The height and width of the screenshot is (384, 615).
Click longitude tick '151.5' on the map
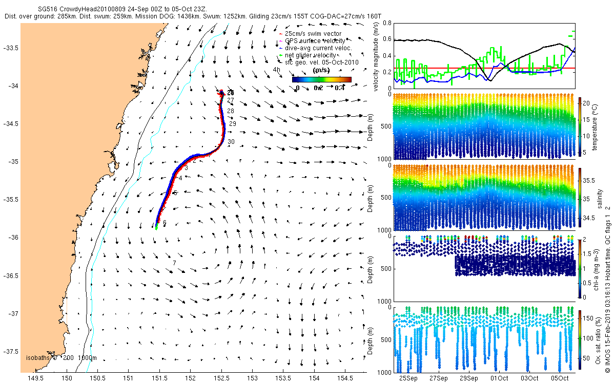click(159, 378)
